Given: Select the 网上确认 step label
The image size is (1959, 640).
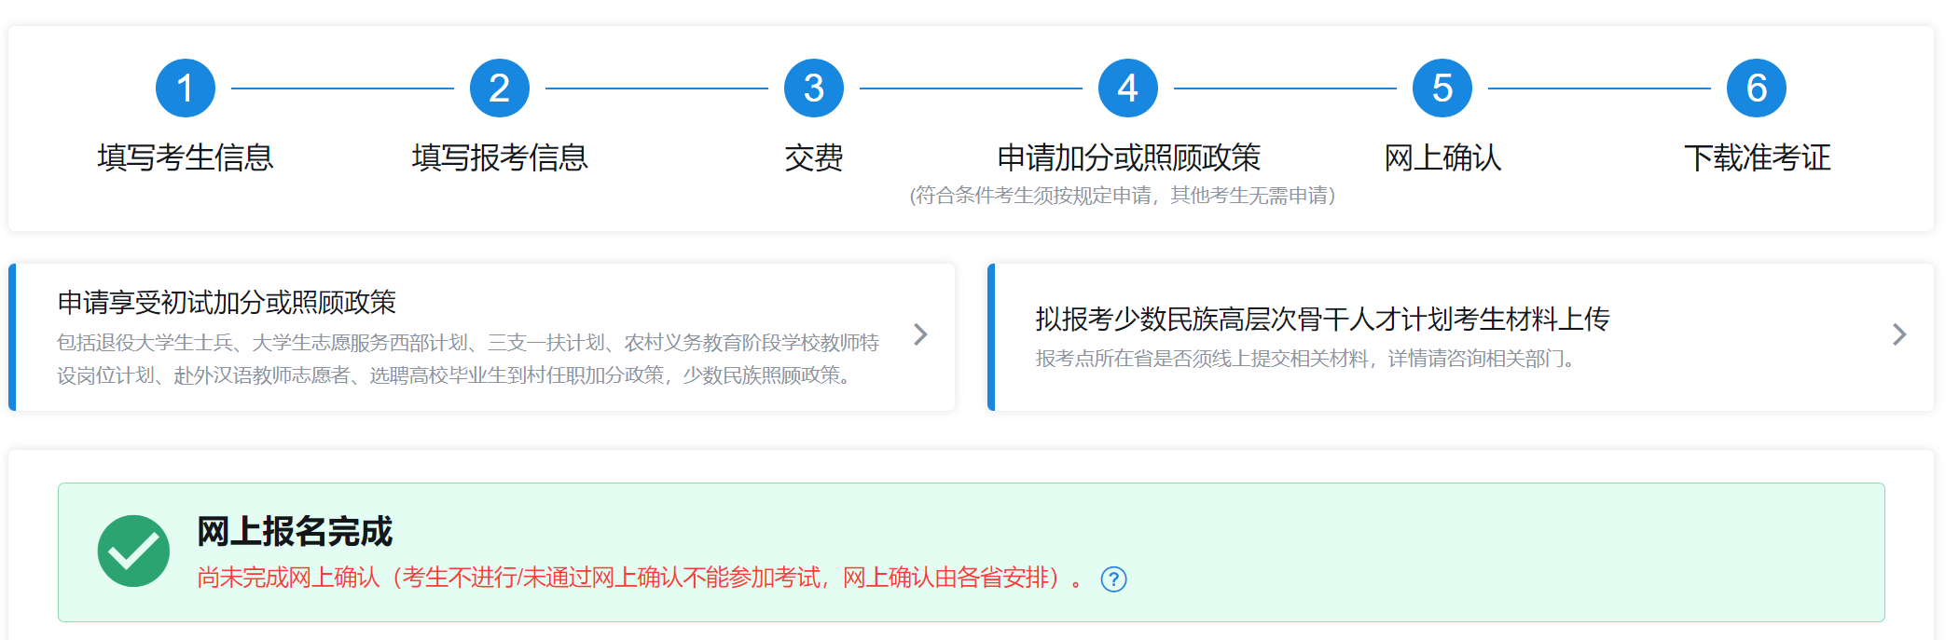Looking at the screenshot, I should tap(1442, 157).
